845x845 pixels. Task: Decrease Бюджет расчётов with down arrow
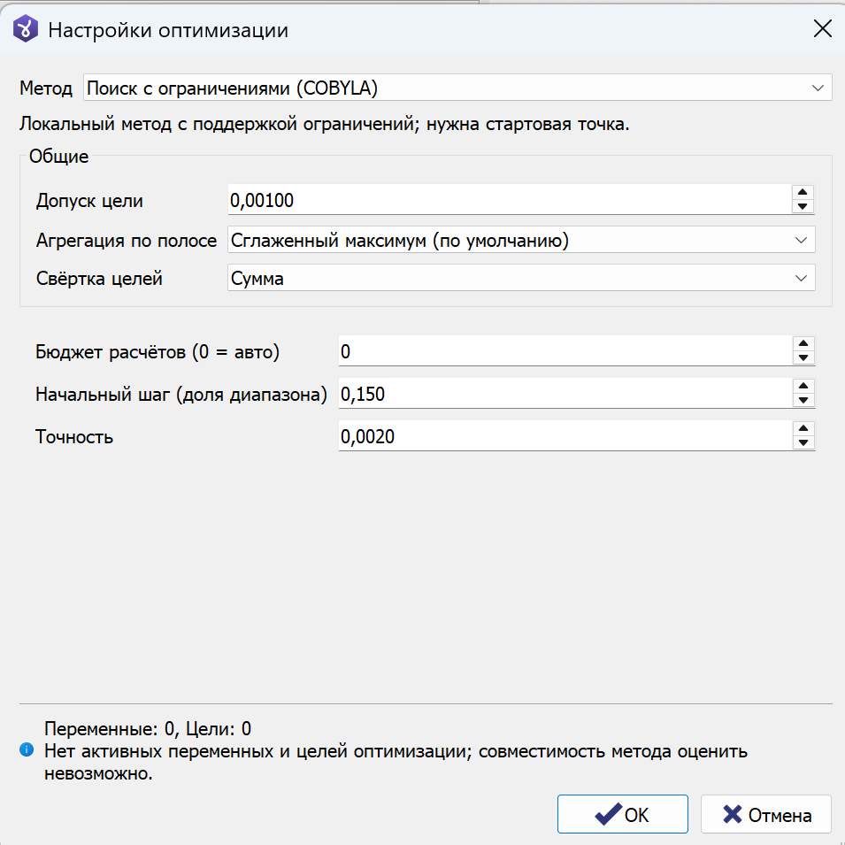click(803, 357)
